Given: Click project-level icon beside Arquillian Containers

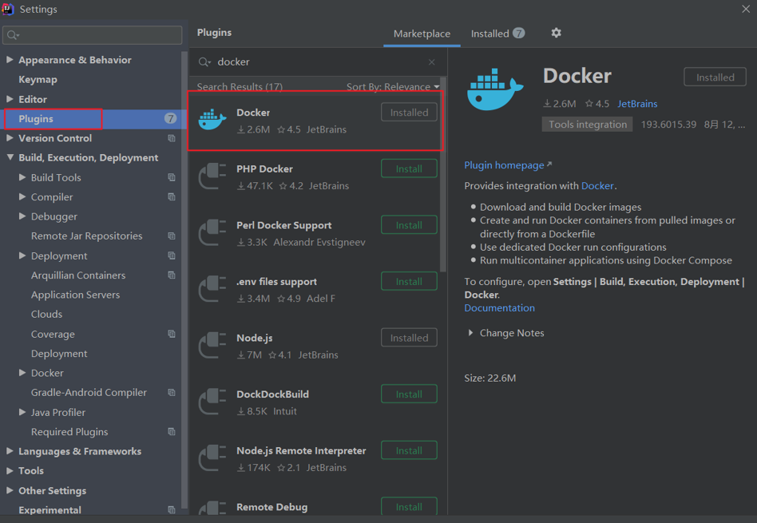Looking at the screenshot, I should tap(172, 275).
